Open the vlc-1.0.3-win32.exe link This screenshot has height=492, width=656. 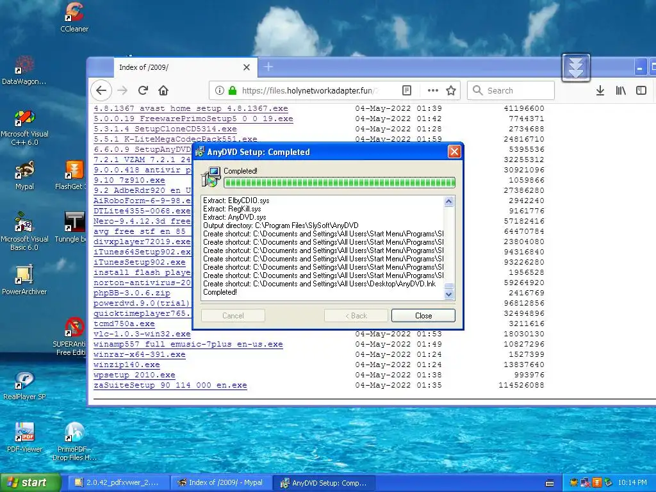(142, 334)
